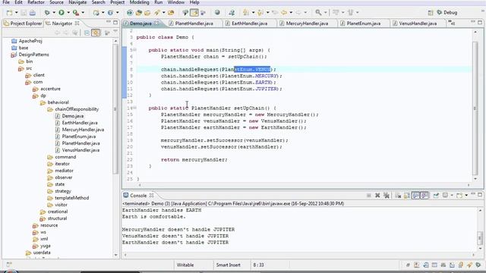Select PlanetEnum.java in the Navigator tree

click(x=79, y=136)
